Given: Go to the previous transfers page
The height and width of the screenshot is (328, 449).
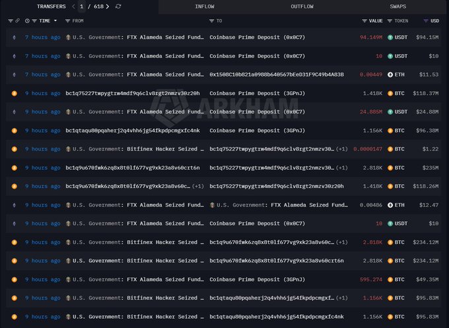Looking at the screenshot, I should [73, 7].
